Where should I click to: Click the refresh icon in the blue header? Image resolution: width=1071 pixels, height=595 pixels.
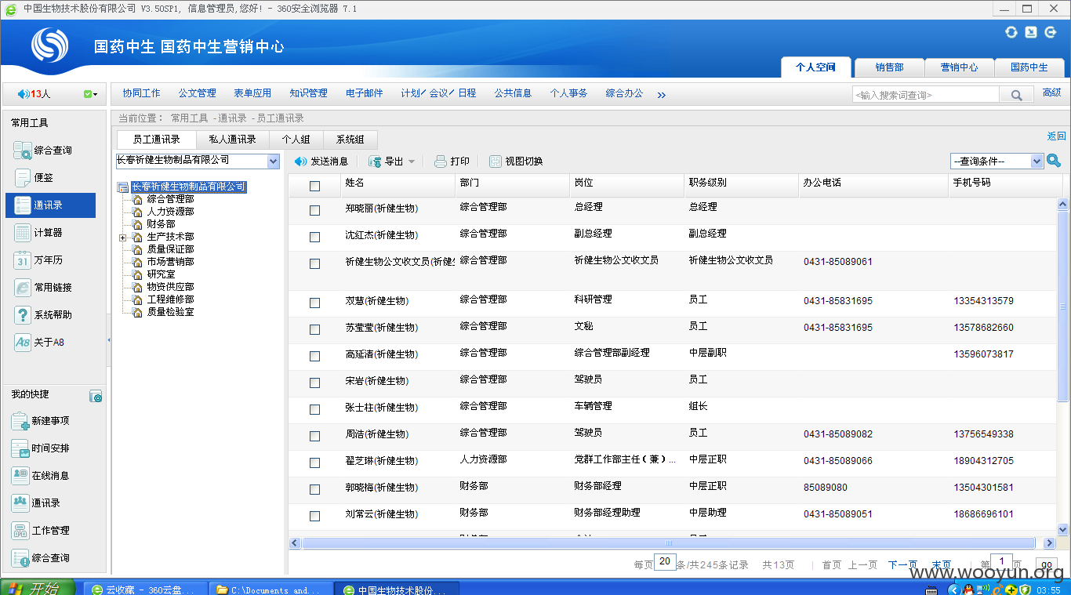(1011, 32)
